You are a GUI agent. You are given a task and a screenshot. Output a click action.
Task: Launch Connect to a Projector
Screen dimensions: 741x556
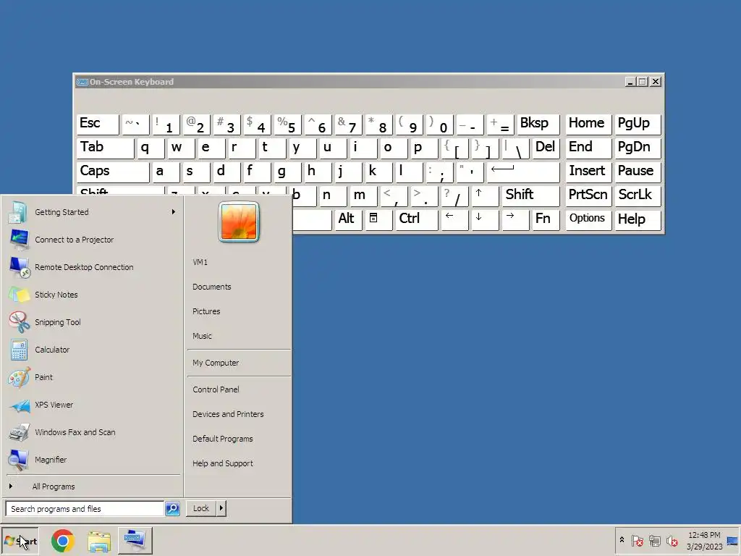[93, 240]
